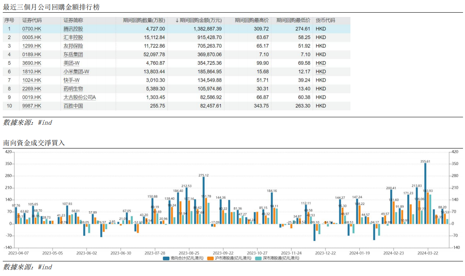This screenshot has height=276, width=465.
Task: Click the dark blue 南向合计 legend swatch
Action: click(x=166, y=259)
